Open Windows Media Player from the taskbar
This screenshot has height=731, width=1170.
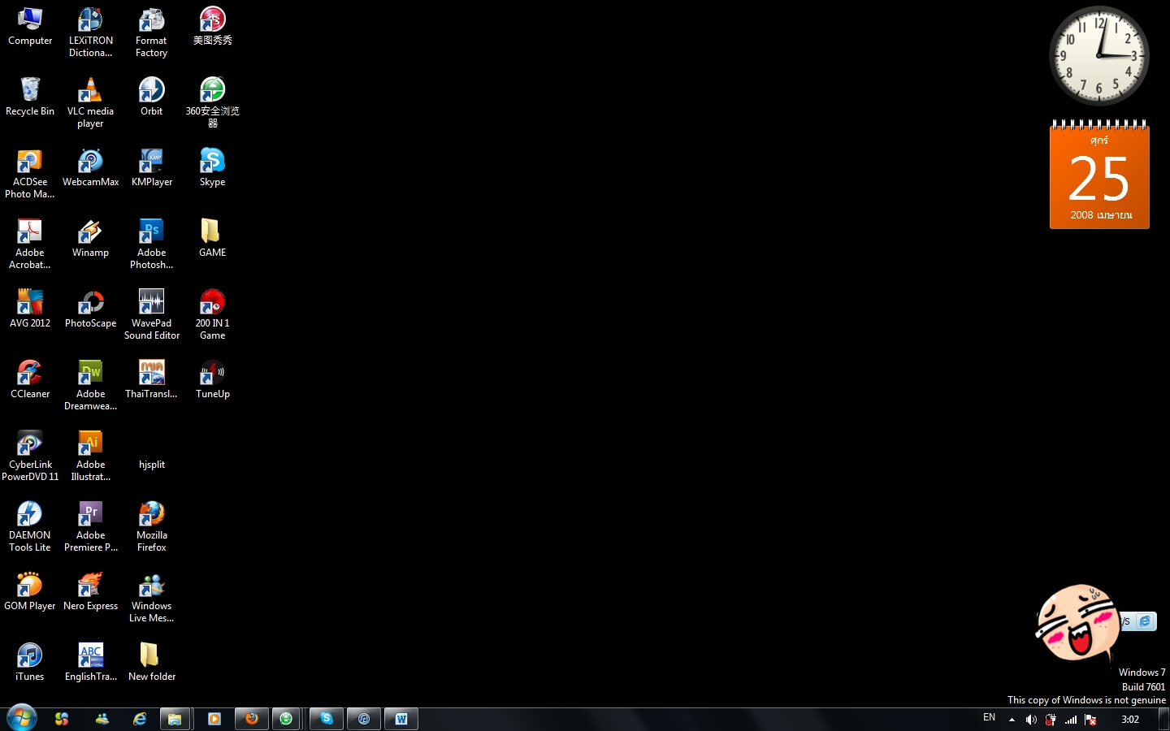[x=214, y=719]
